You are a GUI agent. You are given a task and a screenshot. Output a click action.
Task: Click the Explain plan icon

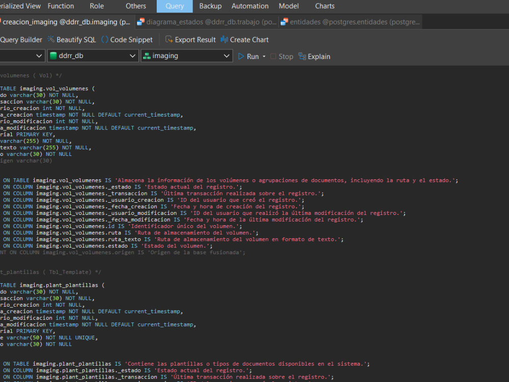(302, 56)
